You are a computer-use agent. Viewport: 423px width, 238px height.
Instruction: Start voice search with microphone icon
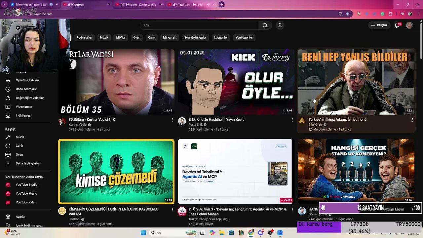(x=280, y=25)
